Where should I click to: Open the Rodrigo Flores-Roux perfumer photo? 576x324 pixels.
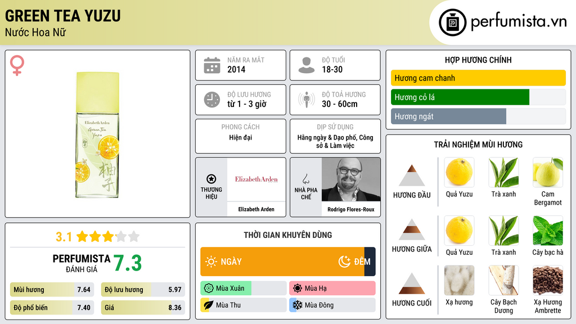point(351,179)
